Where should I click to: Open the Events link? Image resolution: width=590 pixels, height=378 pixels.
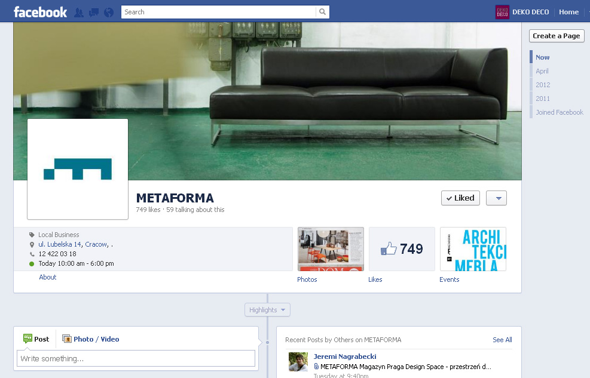coord(450,279)
